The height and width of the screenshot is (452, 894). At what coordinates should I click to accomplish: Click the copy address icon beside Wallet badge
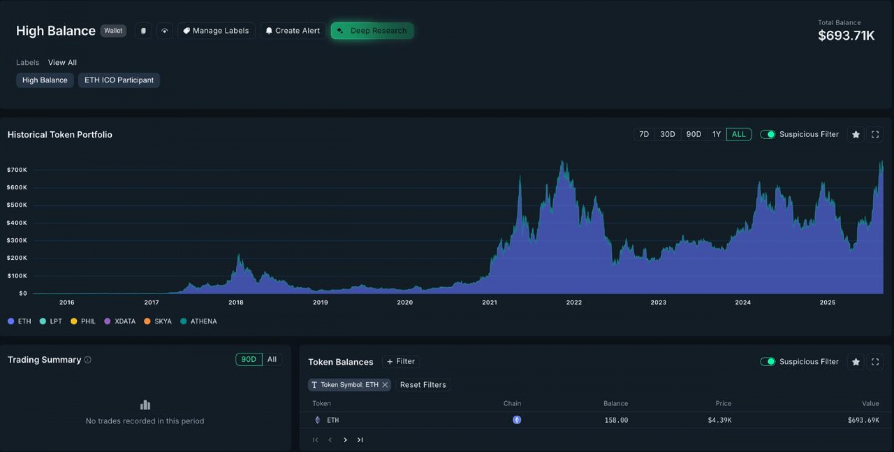pyautogui.click(x=143, y=31)
